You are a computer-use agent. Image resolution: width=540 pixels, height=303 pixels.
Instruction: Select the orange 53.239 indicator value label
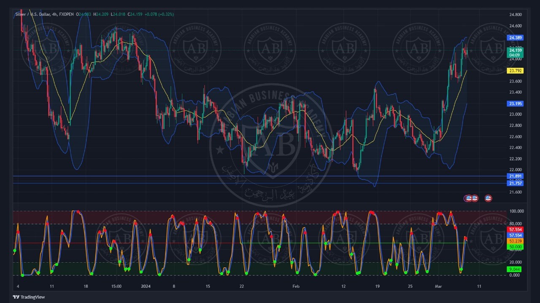click(516, 241)
